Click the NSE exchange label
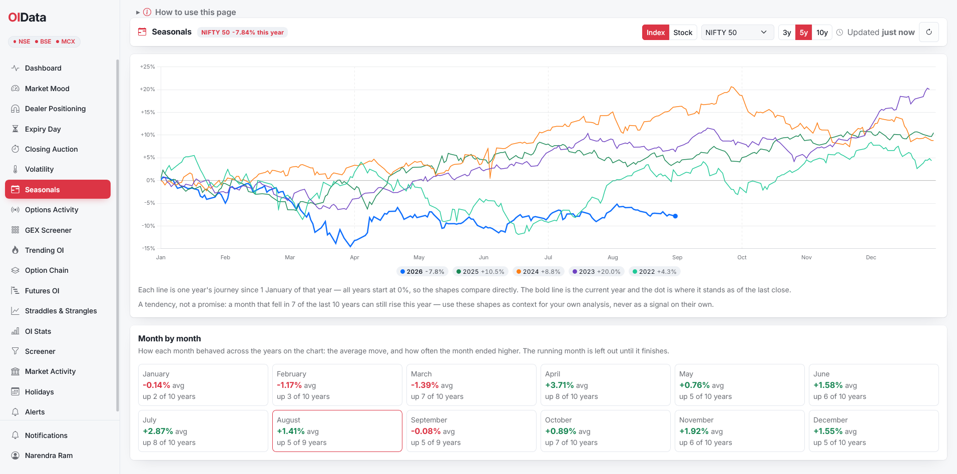957x474 pixels. [x=22, y=42]
